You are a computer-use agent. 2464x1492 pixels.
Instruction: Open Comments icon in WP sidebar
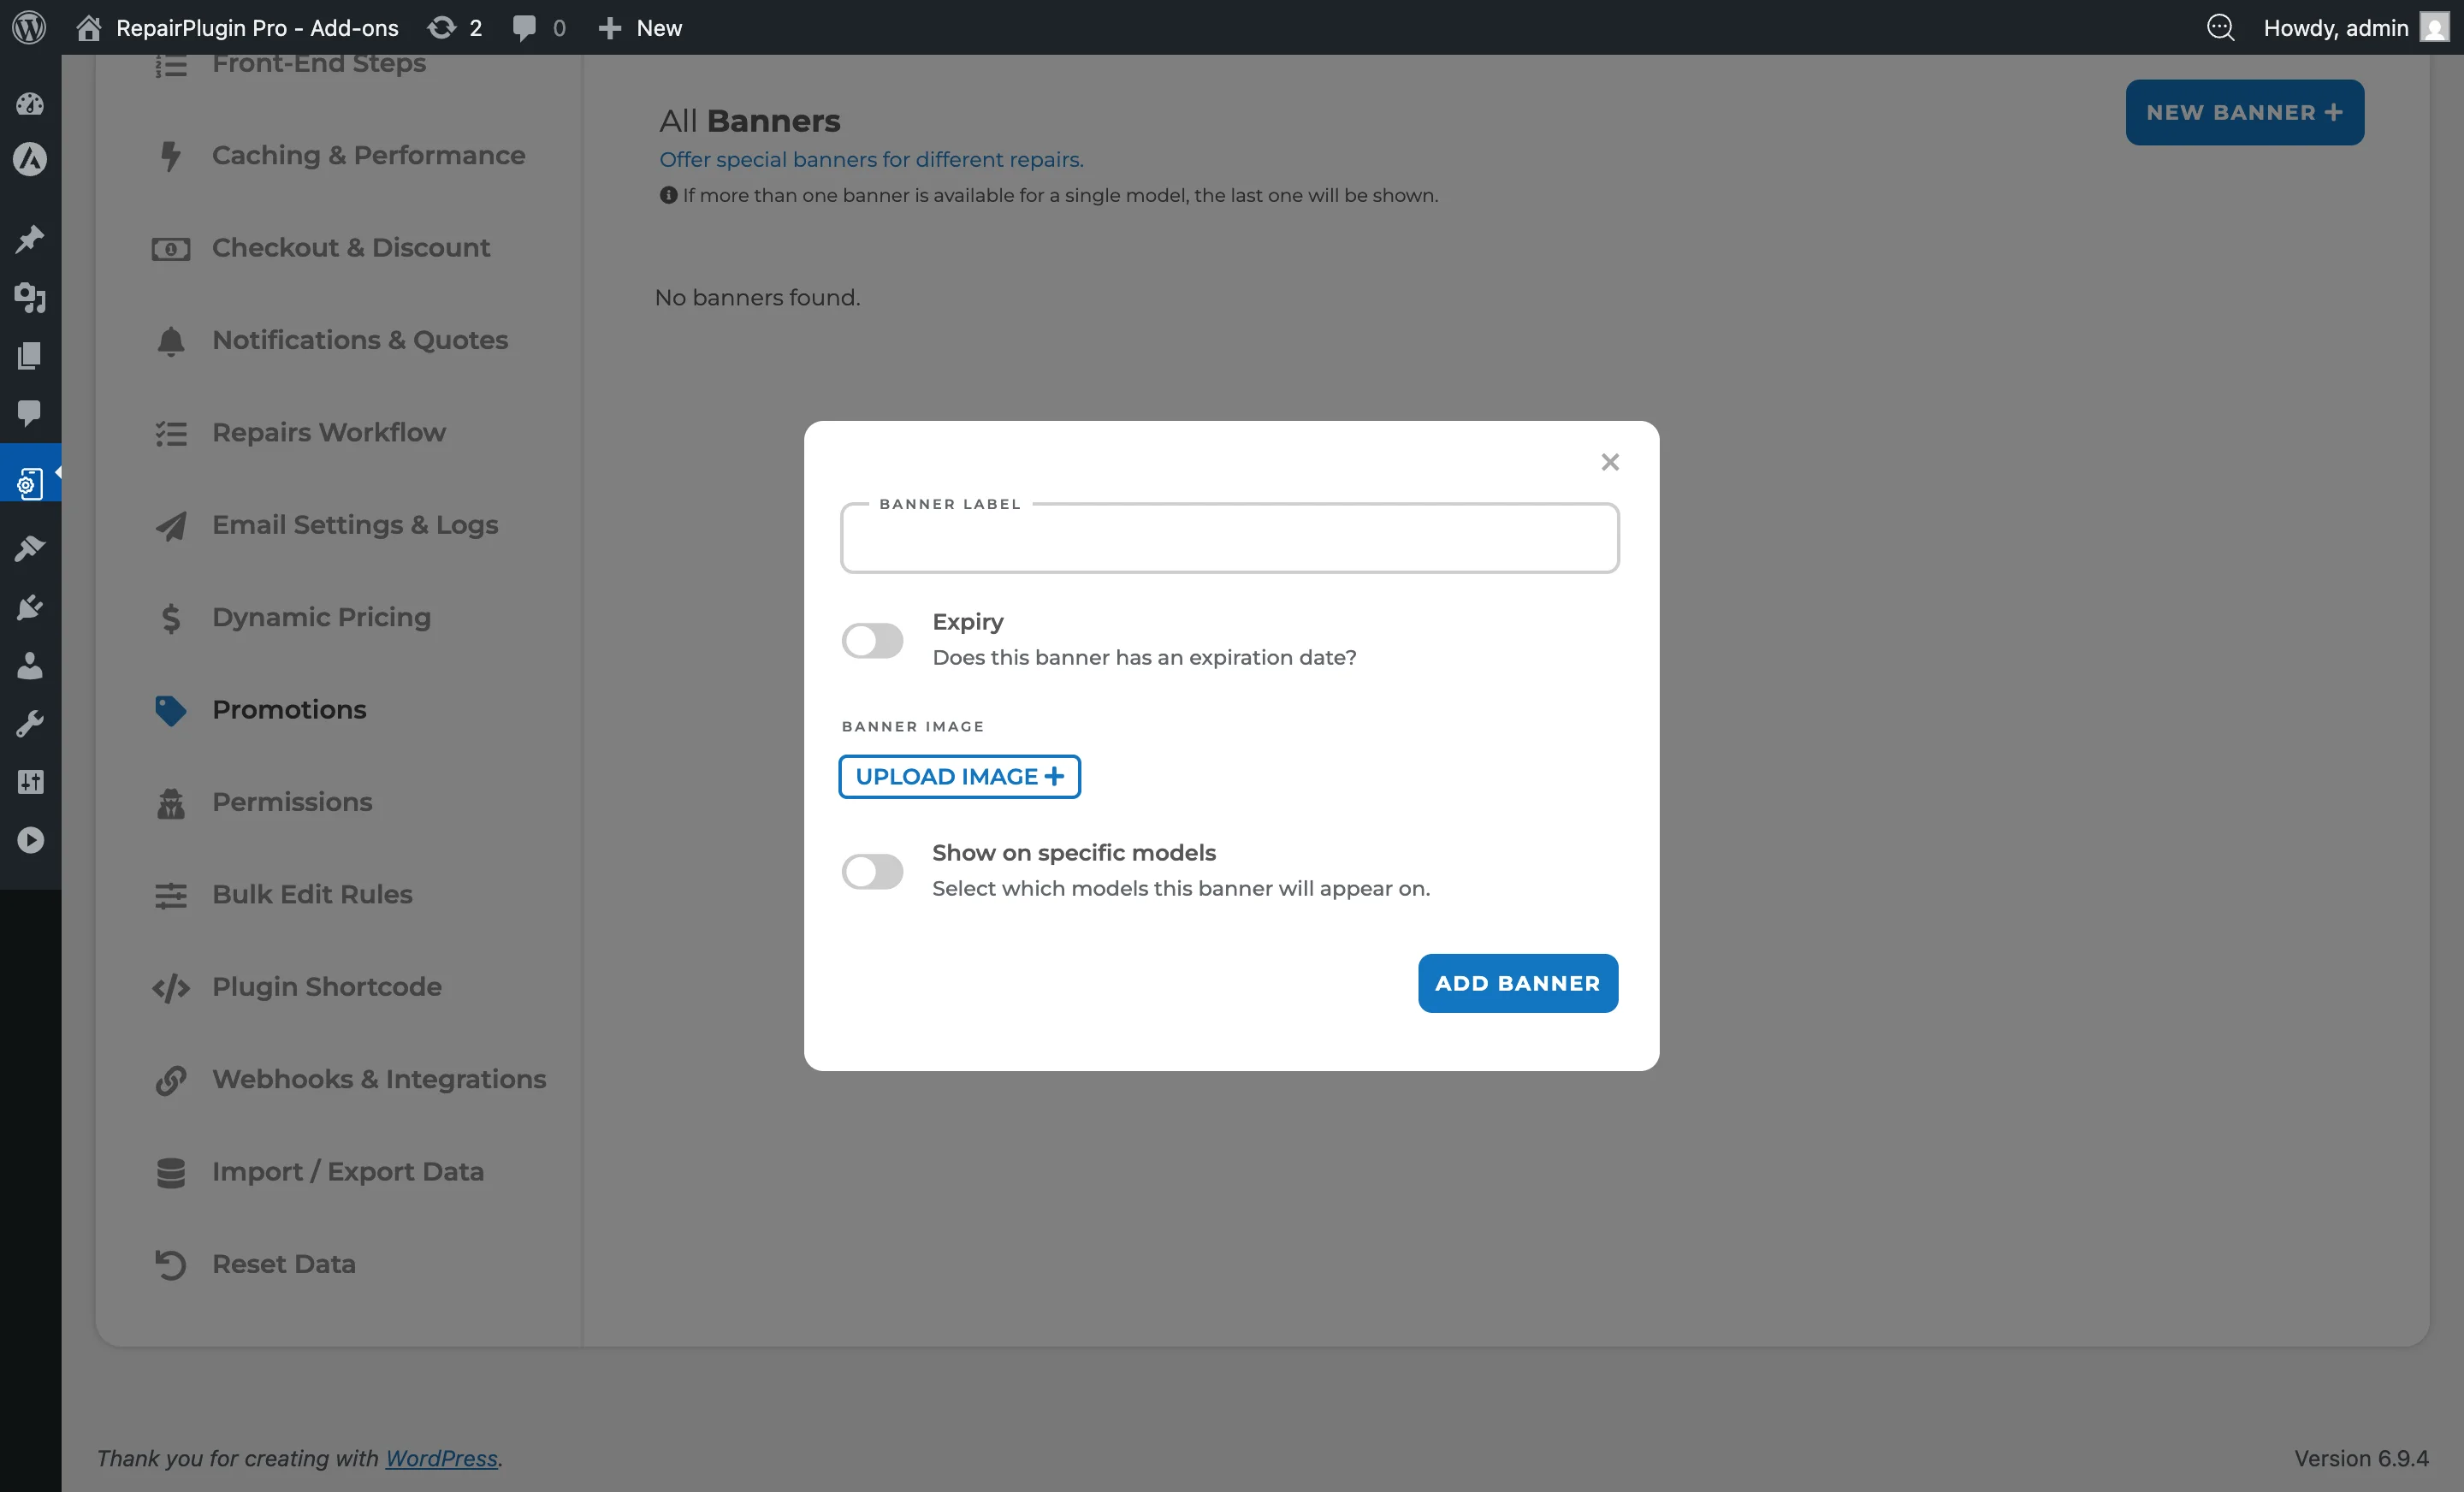[30, 413]
